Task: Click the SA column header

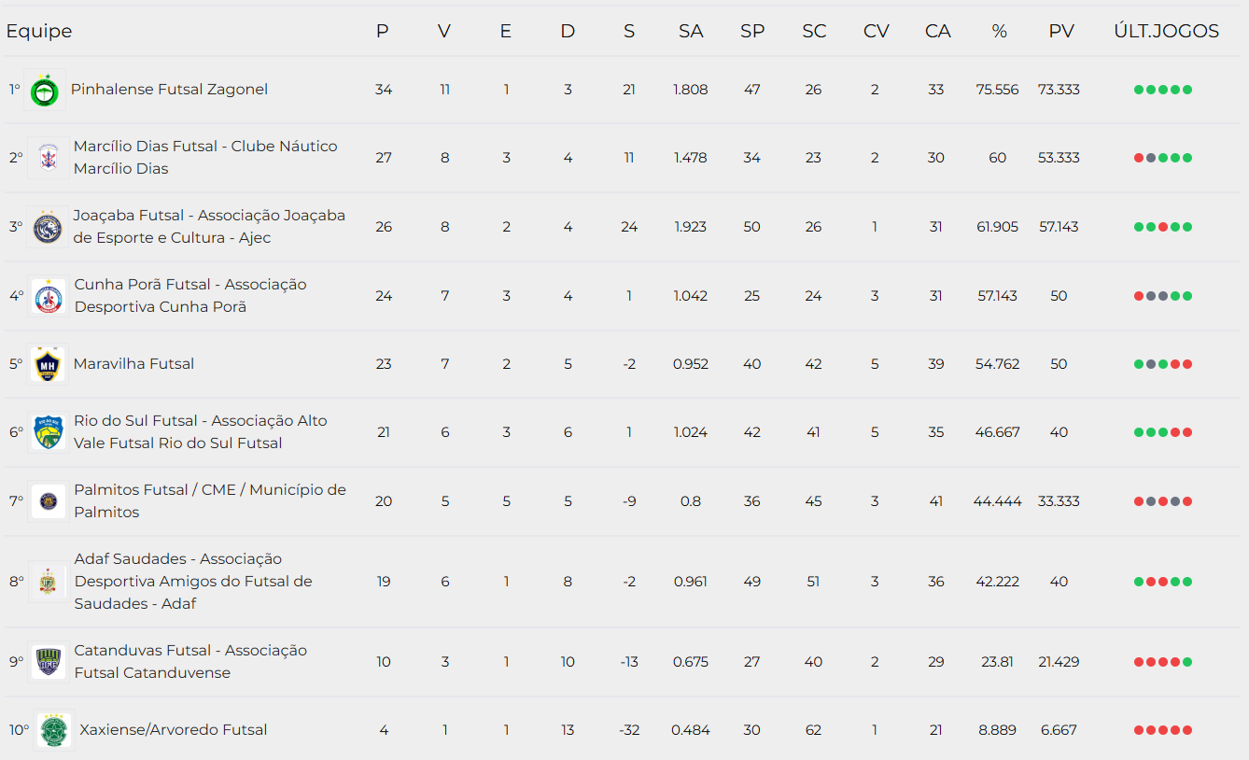Action: pyautogui.click(x=691, y=32)
